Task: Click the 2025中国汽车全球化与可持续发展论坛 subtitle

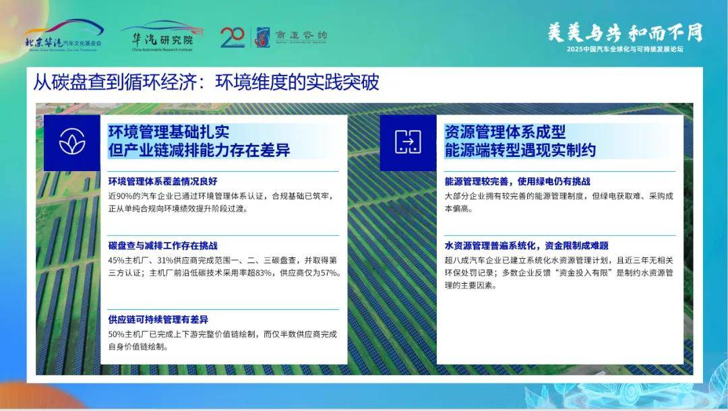Action: click(625, 50)
